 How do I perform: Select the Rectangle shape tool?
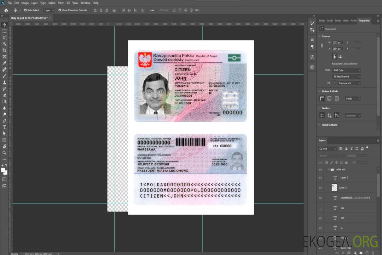click(4, 140)
